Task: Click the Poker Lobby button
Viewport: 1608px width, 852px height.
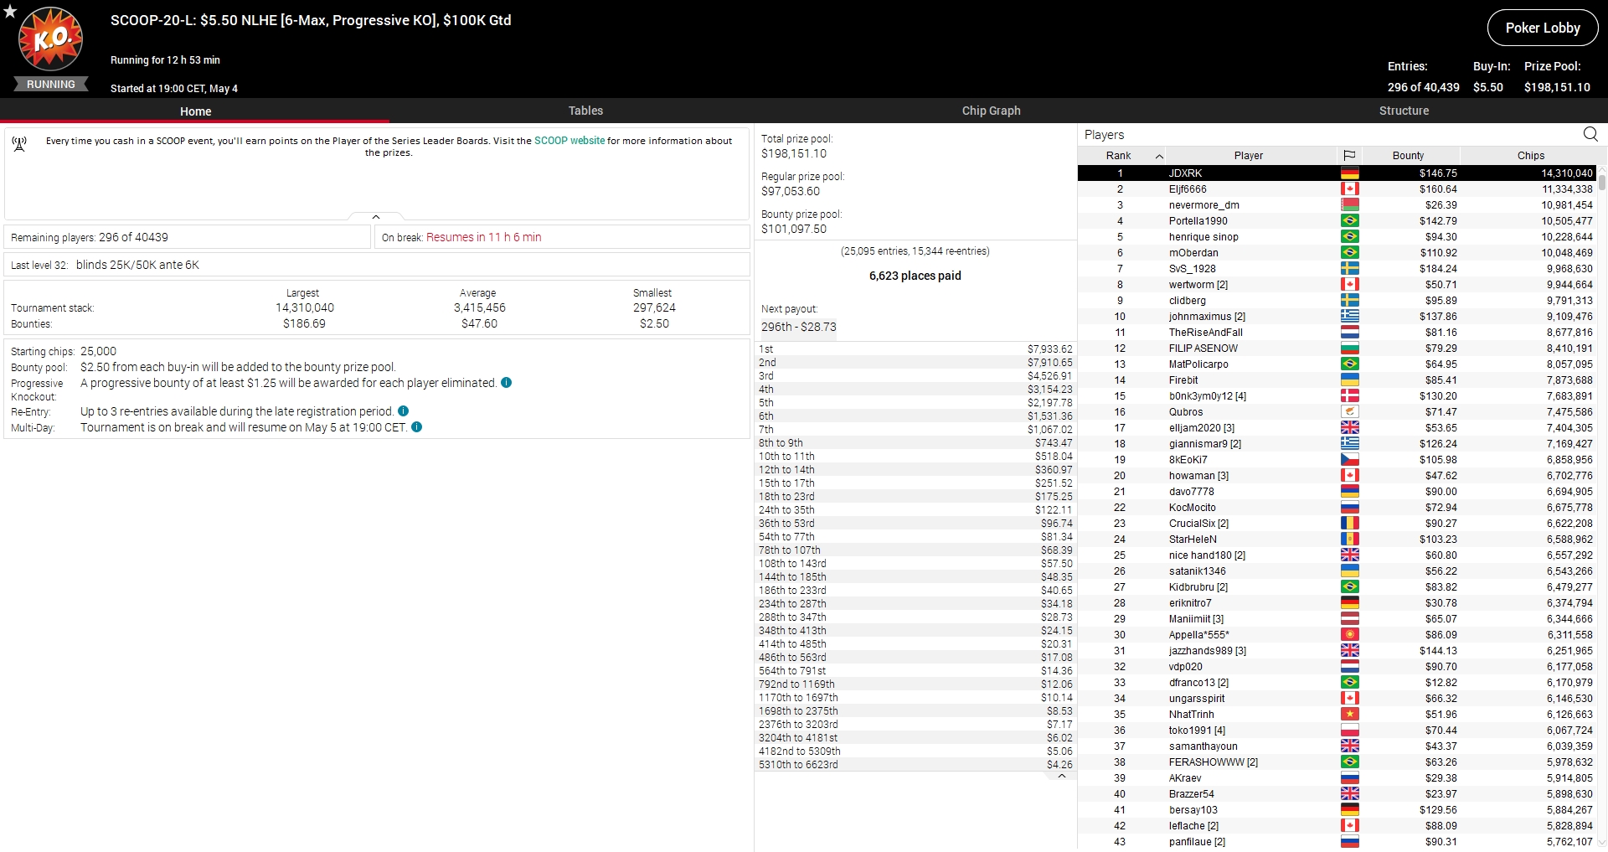Action: [x=1542, y=28]
